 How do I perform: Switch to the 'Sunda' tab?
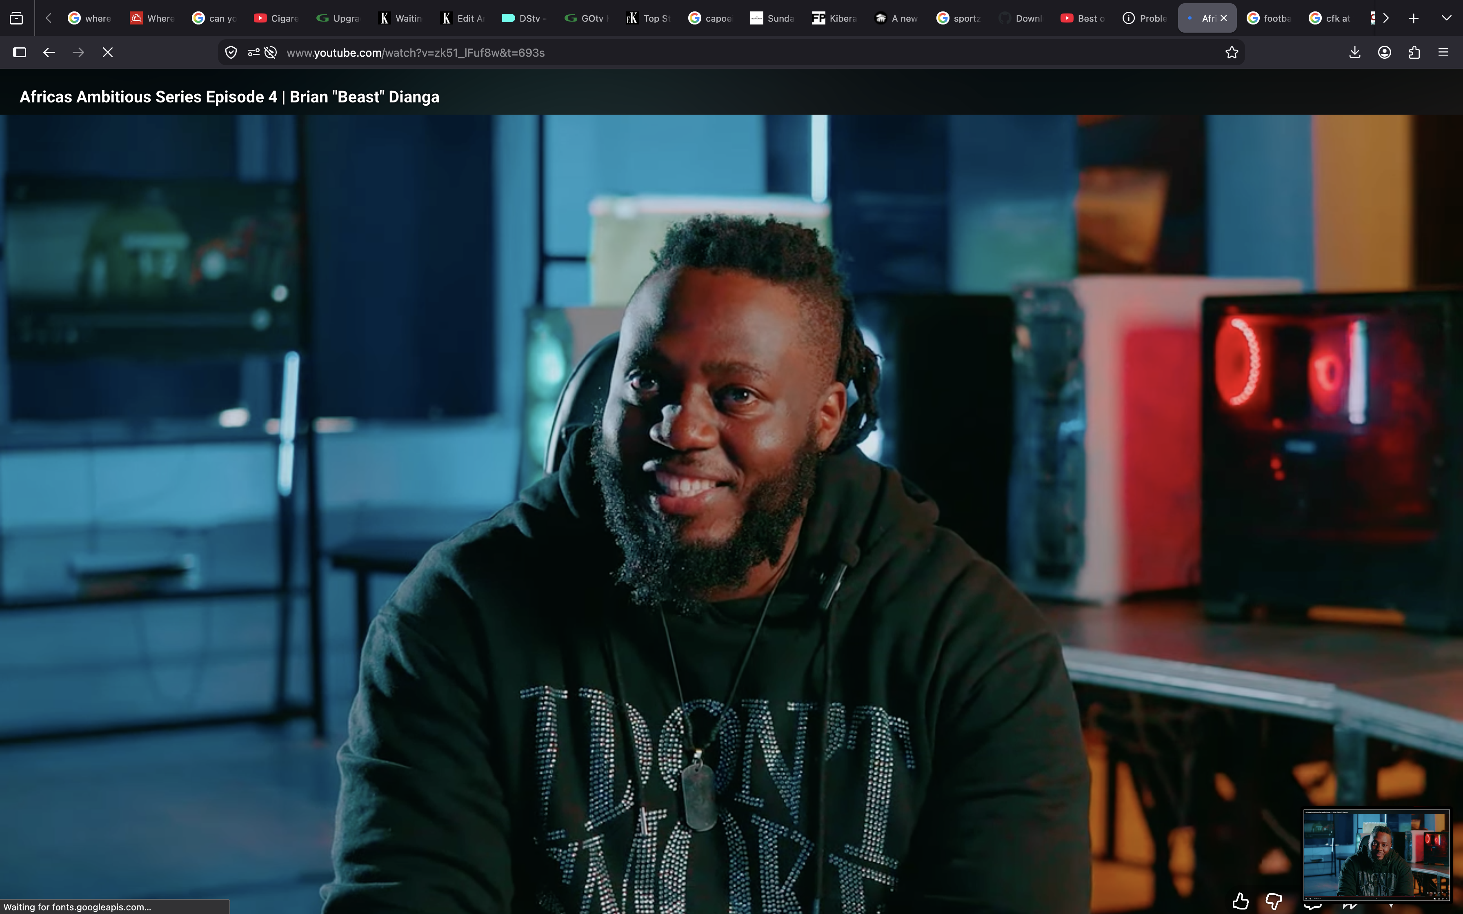click(x=772, y=18)
